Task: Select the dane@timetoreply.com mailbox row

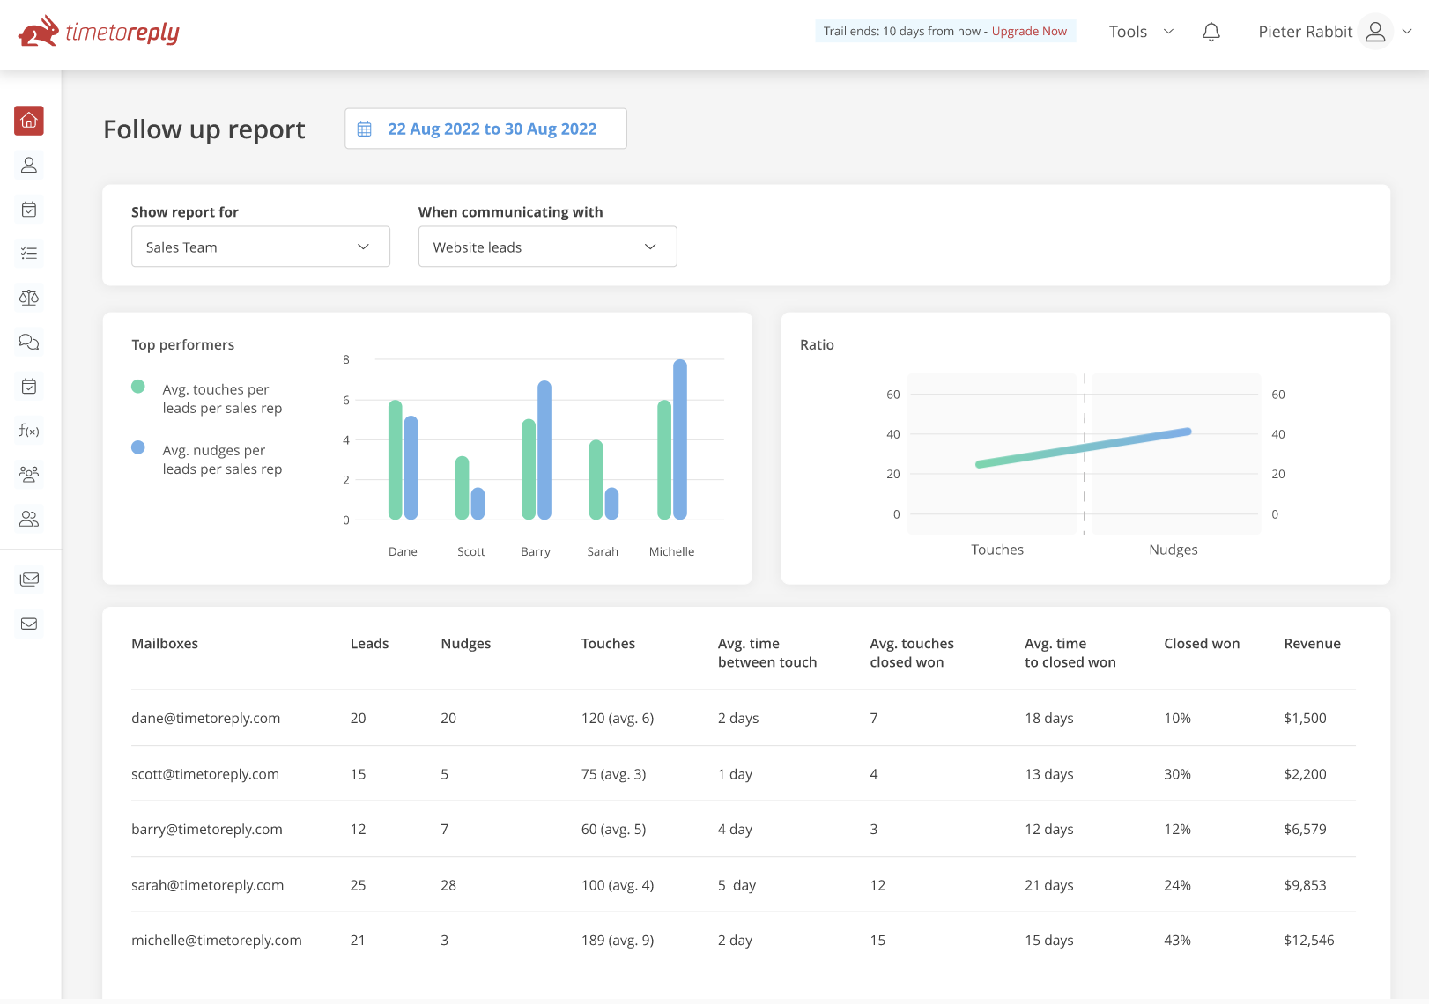Action: click(744, 718)
